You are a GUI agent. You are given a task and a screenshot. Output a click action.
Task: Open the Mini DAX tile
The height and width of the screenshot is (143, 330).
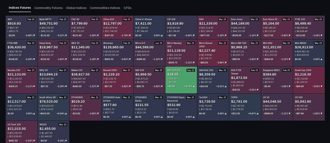click(x=277, y=53)
